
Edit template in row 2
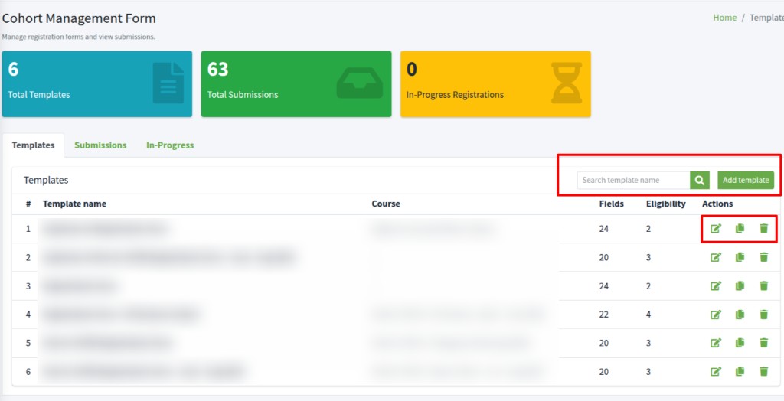pyautogui.click(x=716, y=257)
